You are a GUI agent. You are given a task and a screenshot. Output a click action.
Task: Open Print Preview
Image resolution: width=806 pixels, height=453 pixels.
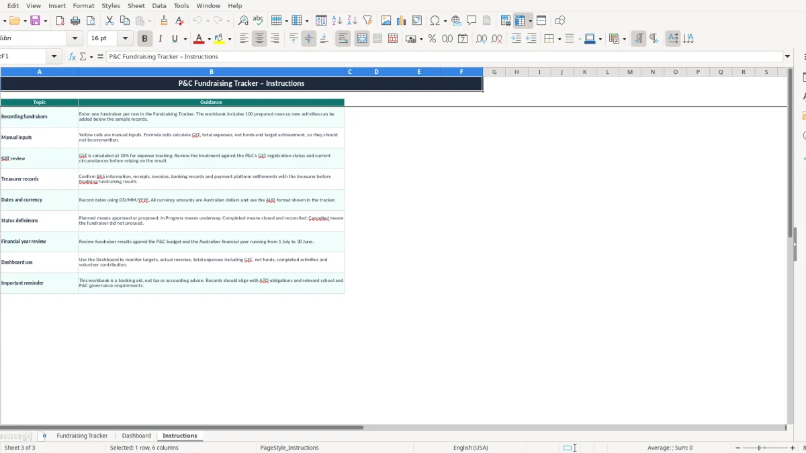(91, 21)
